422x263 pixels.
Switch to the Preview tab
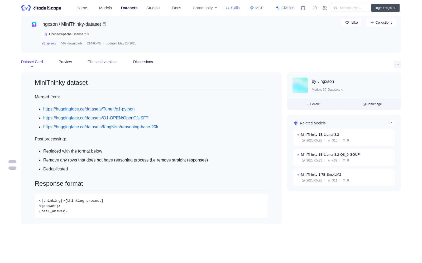point(65,62)
